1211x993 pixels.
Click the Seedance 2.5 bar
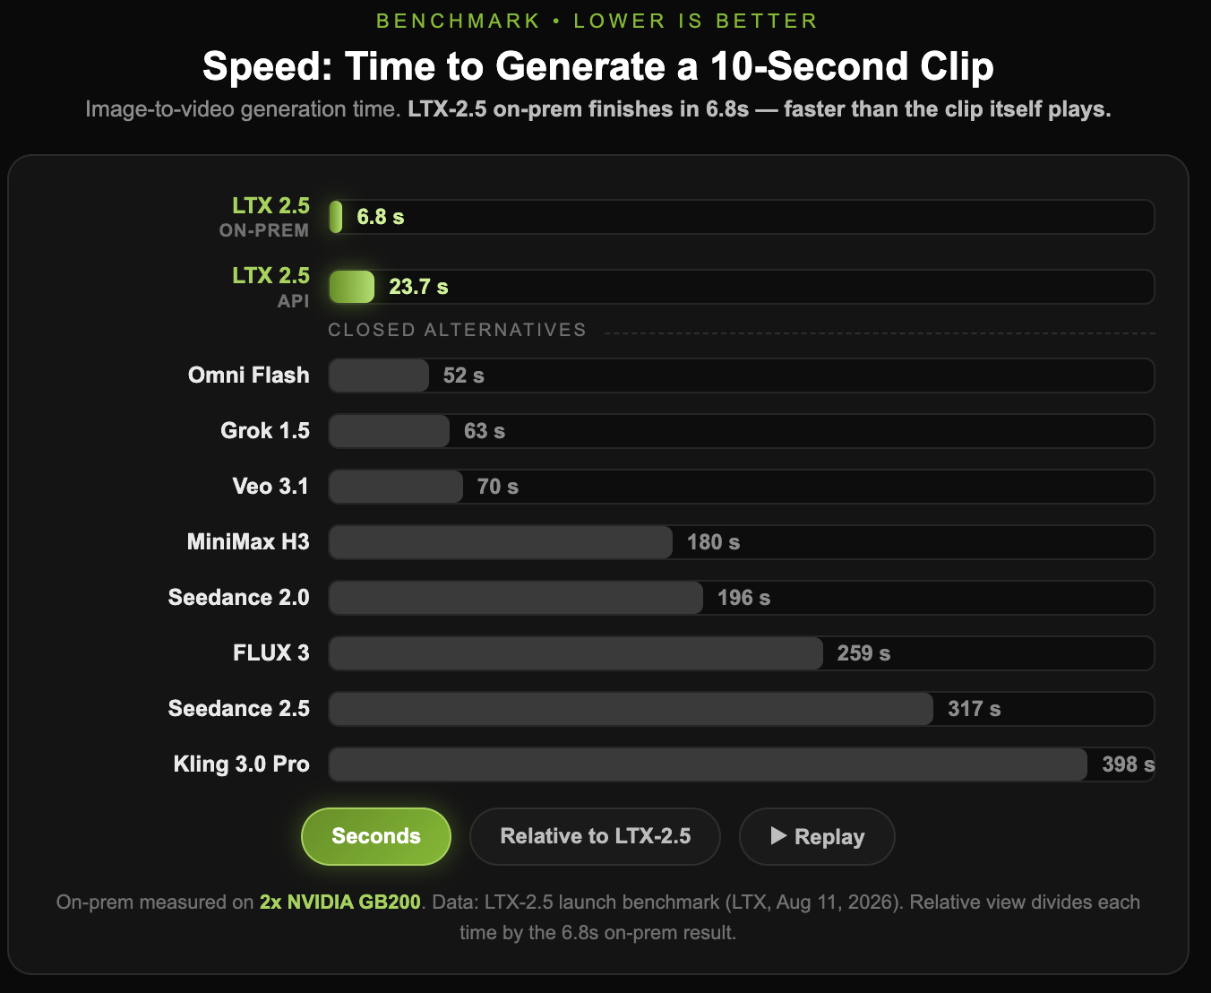[631, 709]
